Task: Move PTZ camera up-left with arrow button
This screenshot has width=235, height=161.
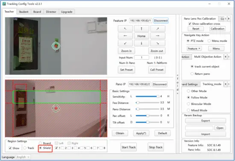Action: (x=125, y=29)
